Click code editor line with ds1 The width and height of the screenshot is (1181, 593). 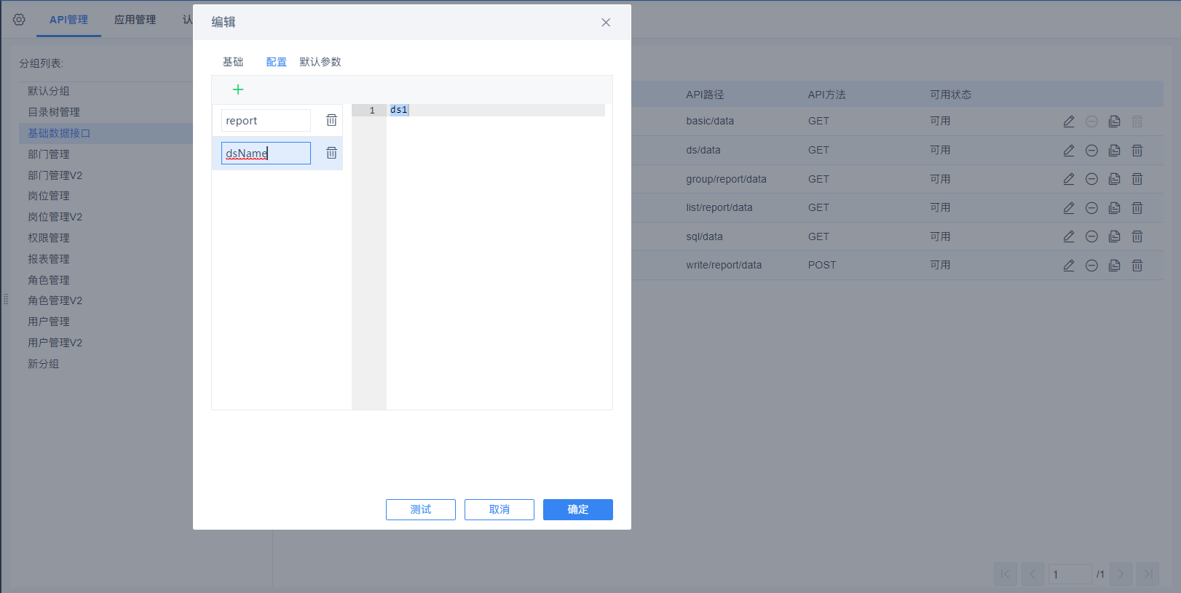pos(496,110)
